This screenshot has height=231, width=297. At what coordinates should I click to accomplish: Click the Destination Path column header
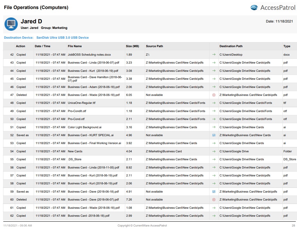(x=231, y=46)
